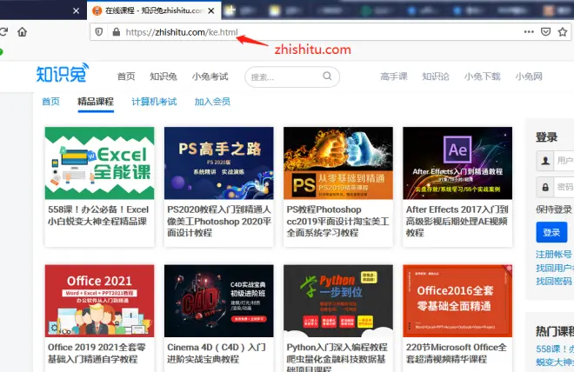Open the Office2016全套 course thumbnail
The width and height of the screenshot is (574, 372).
[457, 301]
